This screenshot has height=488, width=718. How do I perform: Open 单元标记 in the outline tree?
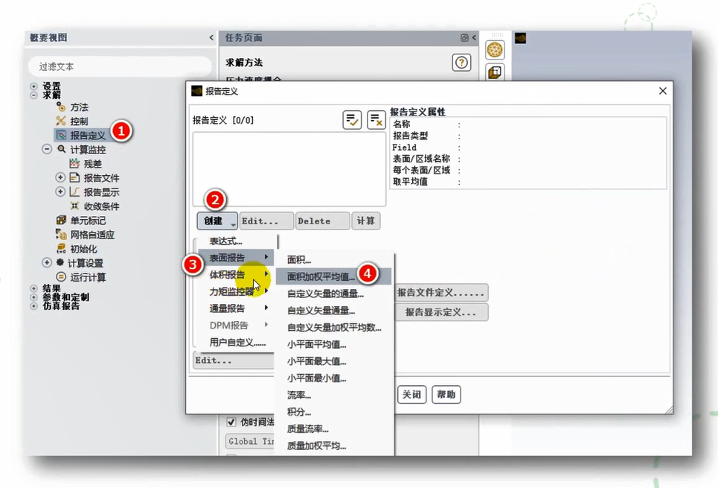click(x=88, y=221)
